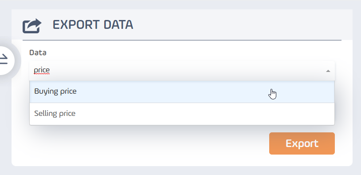This screenshot has width=361, height=175.
Task: Pick Selling price from the open list
Action: [x=182, y=114]
